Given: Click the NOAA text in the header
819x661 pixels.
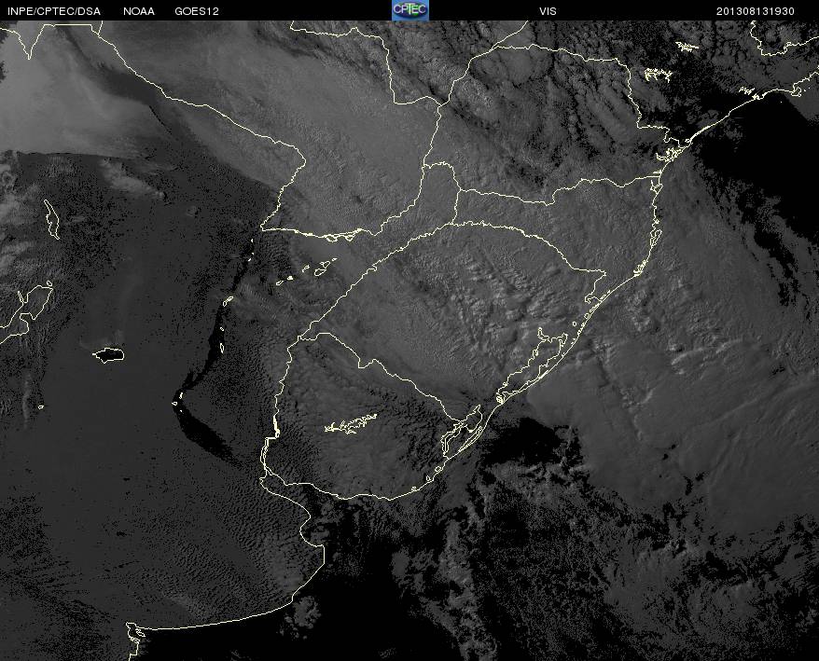Looking at the screenshot, I should click(139, 11).
